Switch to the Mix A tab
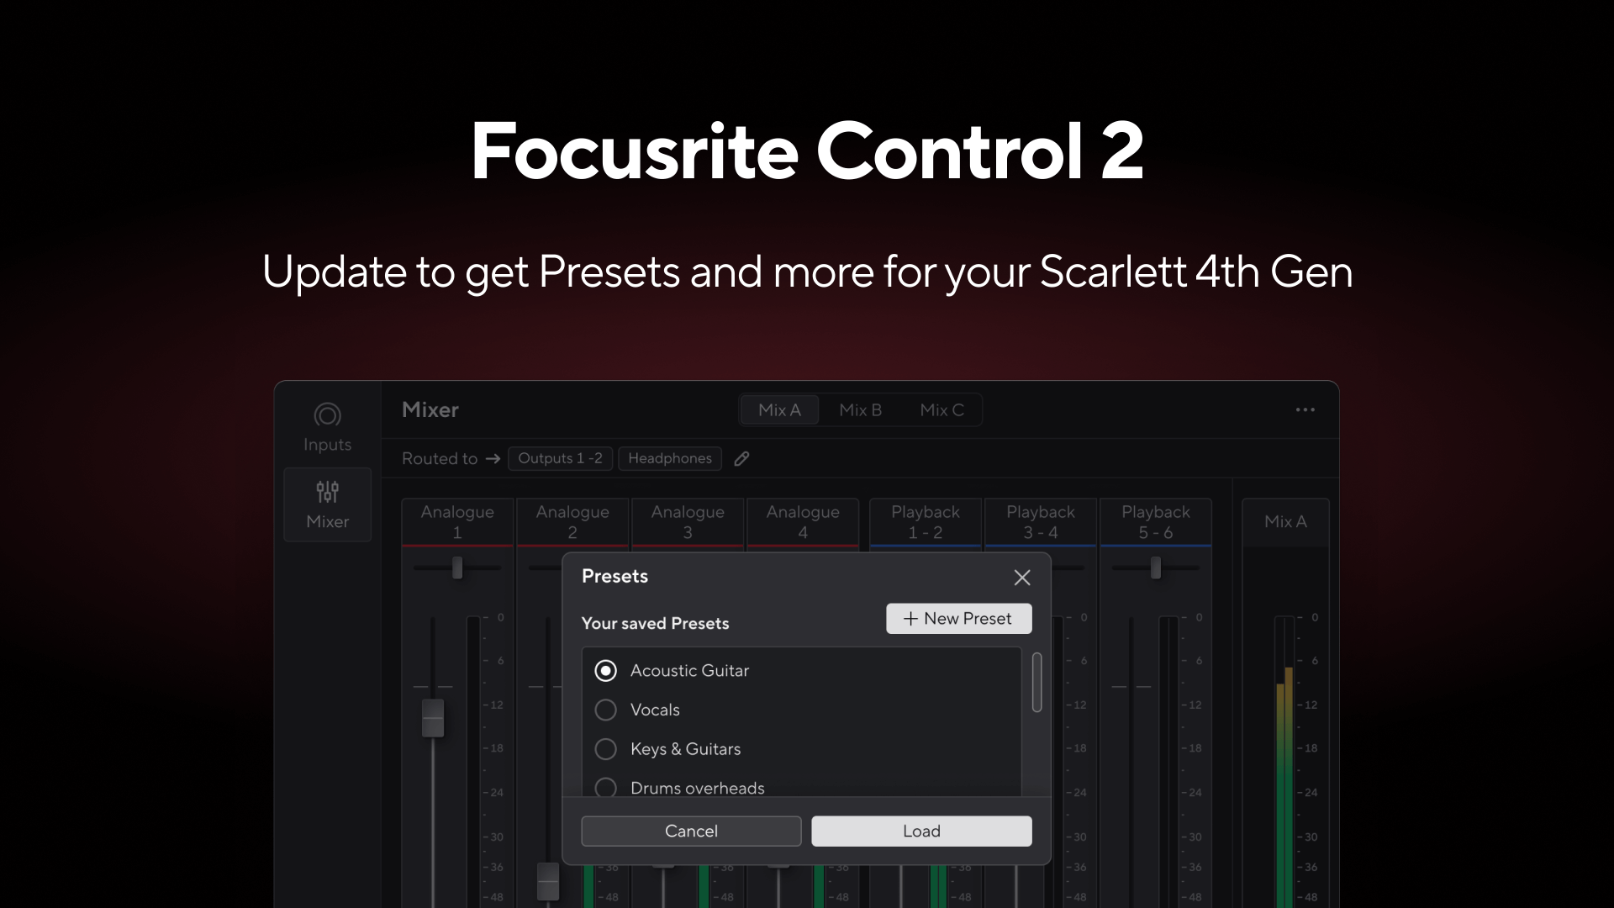1614x908 pixels. point(779,409)
